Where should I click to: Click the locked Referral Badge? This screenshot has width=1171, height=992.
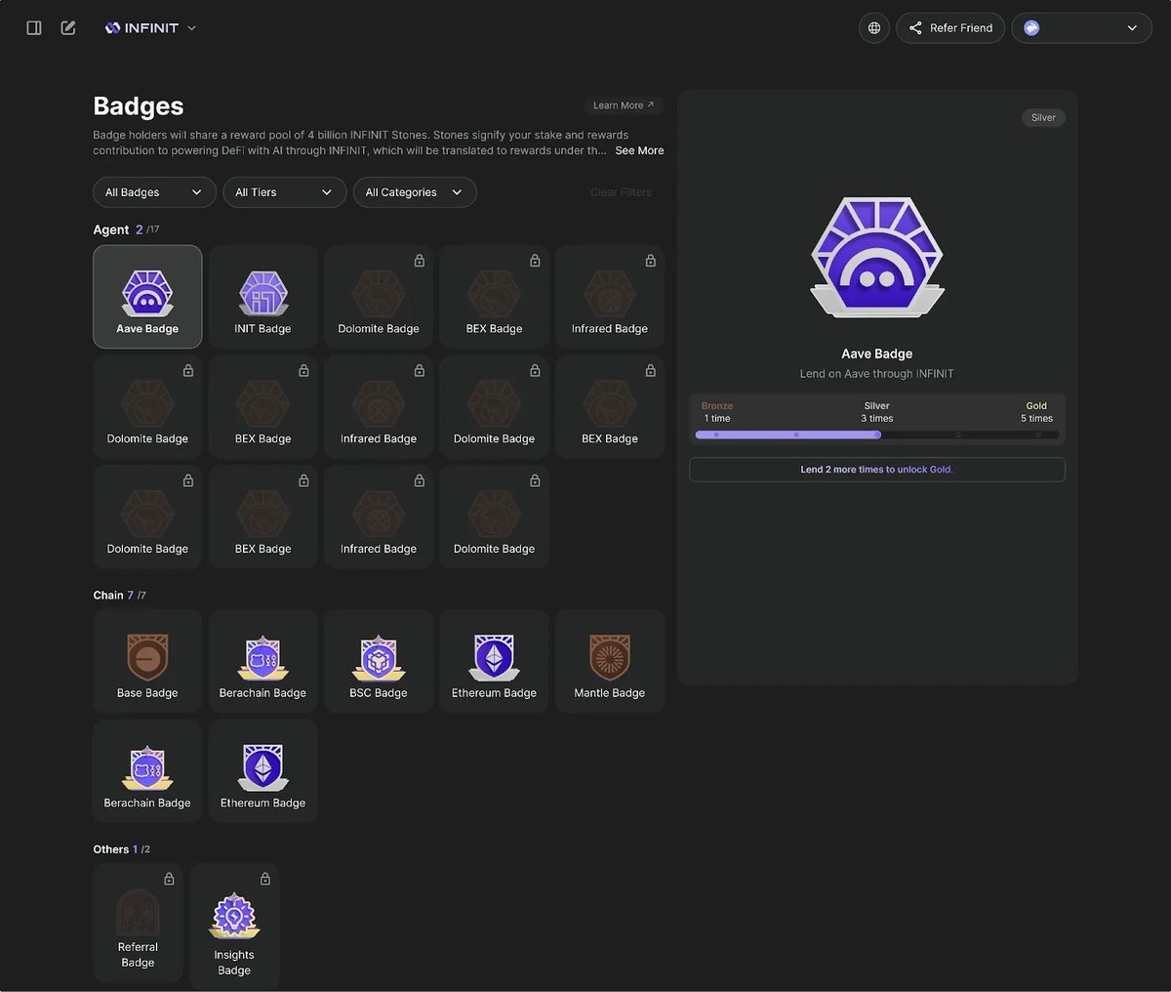coord(138,924)
